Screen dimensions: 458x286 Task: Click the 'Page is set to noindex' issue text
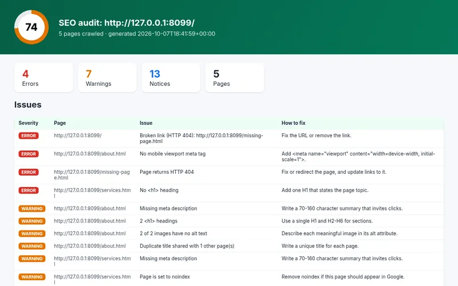(x=165, y=277)
